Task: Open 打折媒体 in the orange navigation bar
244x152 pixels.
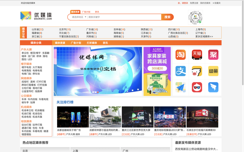Action: (92, 43)
